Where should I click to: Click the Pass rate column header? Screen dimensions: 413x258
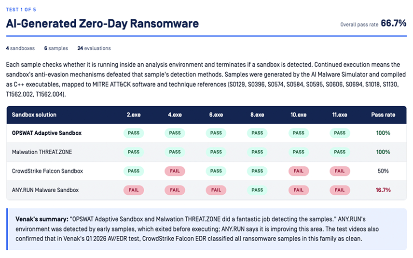pyautogui.click(x=383, y=115)
